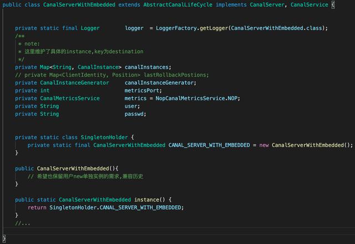The width and height of the screenshot is (355, 244).
Task: Place cursor on AbstractCanalLifeCycle superclass name
Action: [x=177, y=5]
